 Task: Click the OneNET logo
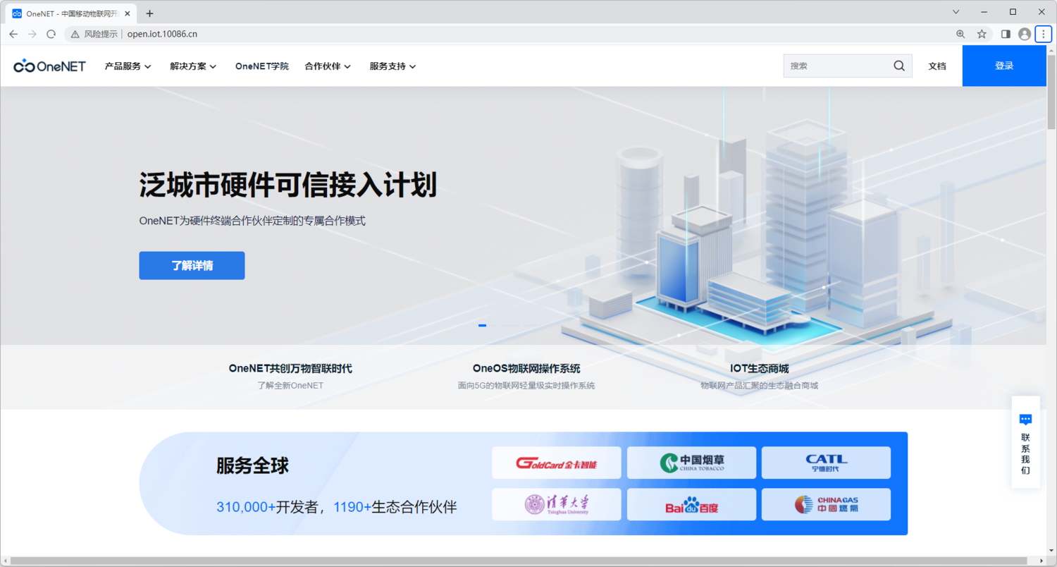pos(49,66)
